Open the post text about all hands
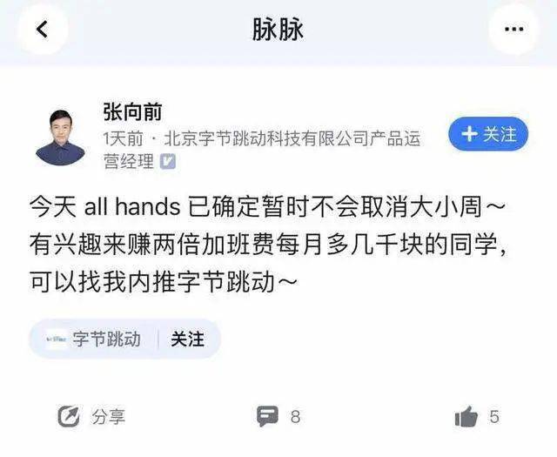The image size is (557, 457). [x=268, y=245]
